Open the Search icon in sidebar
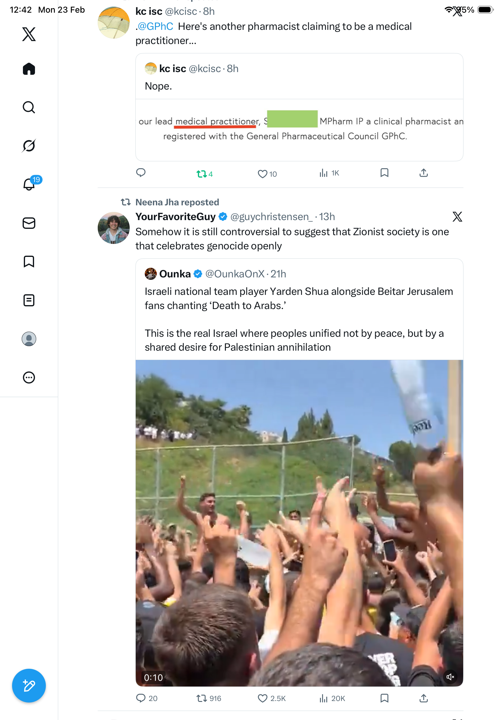This screenshot has height=720, width=503. (x=29, y=107)
